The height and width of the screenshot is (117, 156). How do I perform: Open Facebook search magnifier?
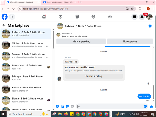[12, 17]
